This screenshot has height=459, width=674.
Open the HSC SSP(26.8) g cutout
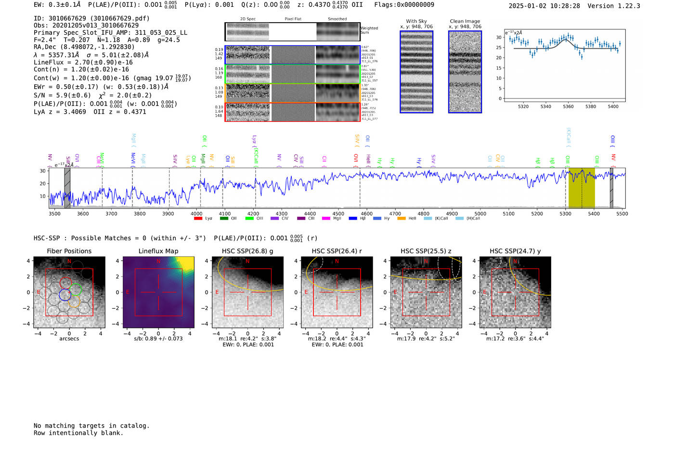click(247, 292)
